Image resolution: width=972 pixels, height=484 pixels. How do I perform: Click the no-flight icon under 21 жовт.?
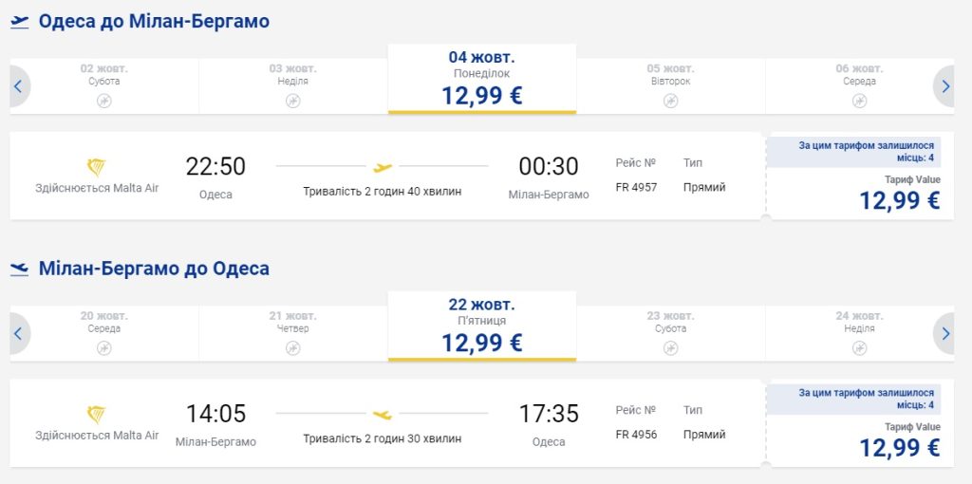293,348
